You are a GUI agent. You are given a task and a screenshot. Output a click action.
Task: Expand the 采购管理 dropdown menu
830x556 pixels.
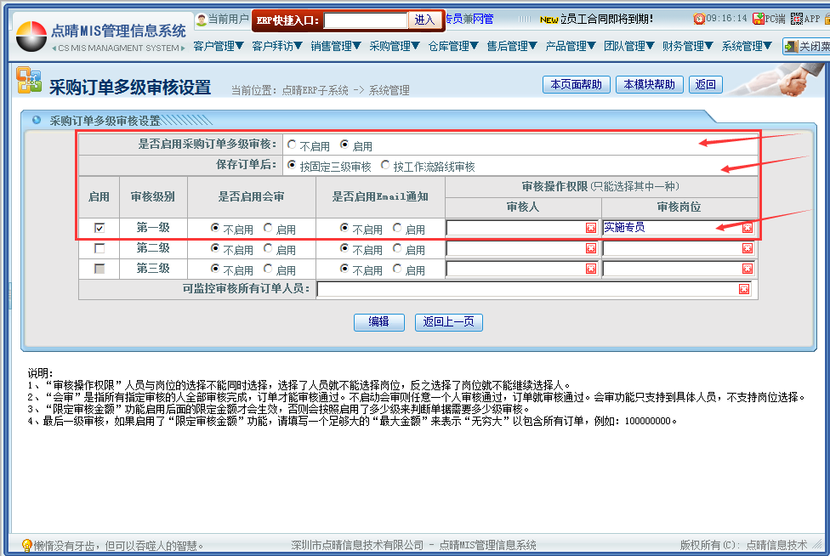(395, 46)
